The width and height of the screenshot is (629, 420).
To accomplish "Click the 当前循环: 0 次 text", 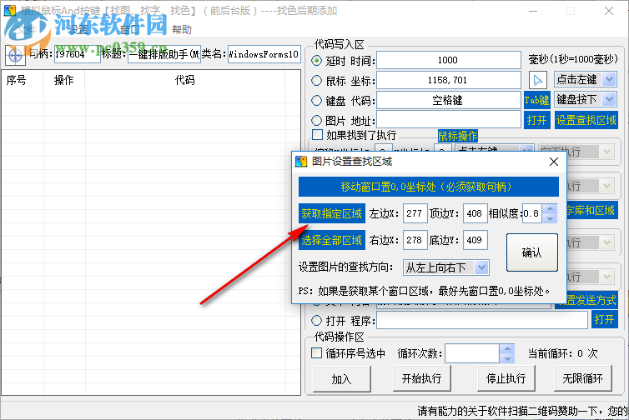I will click(563, 353).
